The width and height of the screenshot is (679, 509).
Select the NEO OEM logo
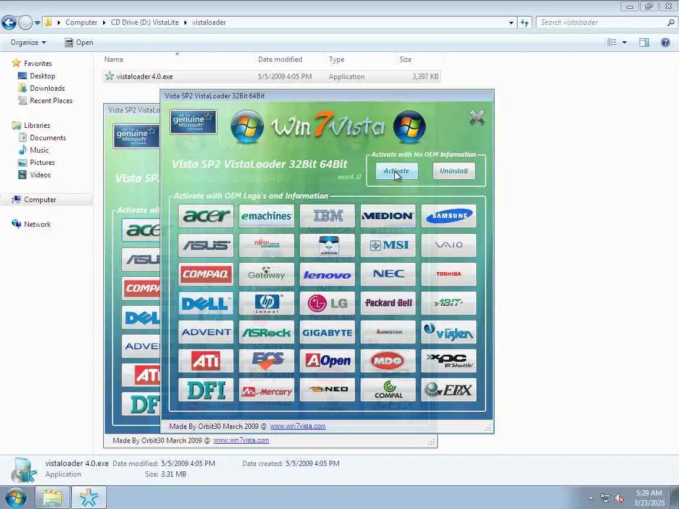pos(327,390)
